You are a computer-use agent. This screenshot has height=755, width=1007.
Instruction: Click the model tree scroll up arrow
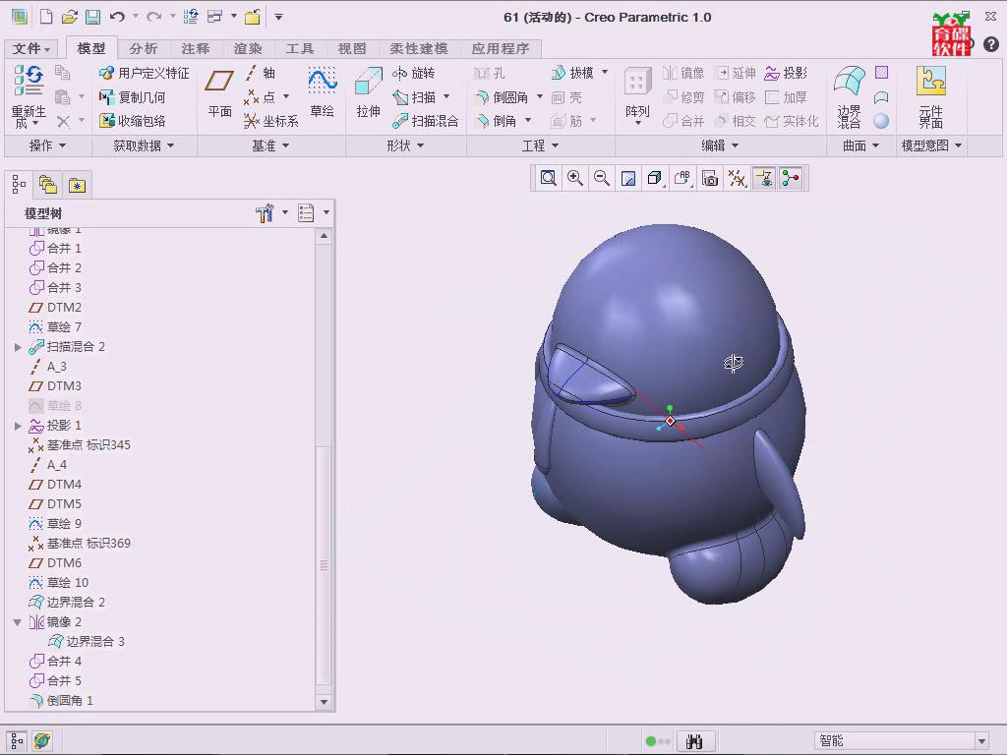[324, 236]
